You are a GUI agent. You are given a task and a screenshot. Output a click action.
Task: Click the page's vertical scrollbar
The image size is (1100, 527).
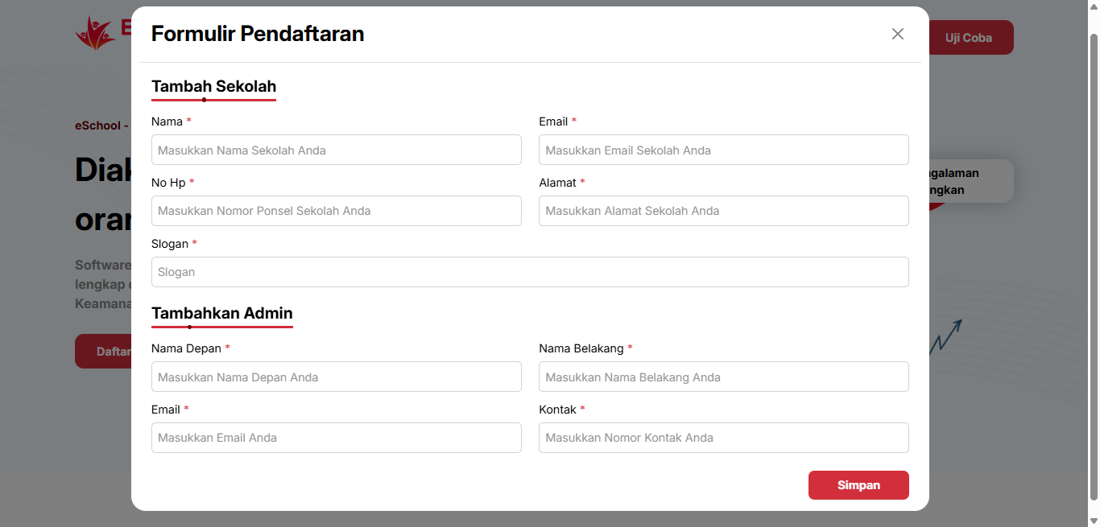[1094, 266]
